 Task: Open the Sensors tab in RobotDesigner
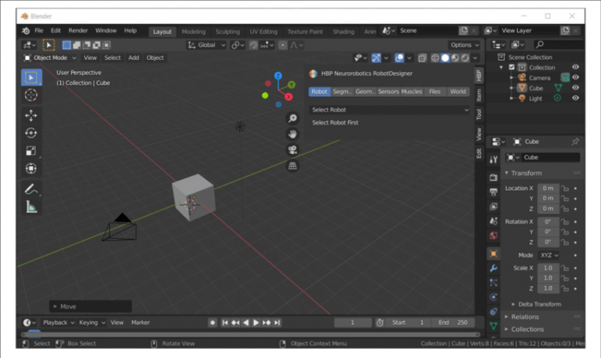tap(388, 92)
